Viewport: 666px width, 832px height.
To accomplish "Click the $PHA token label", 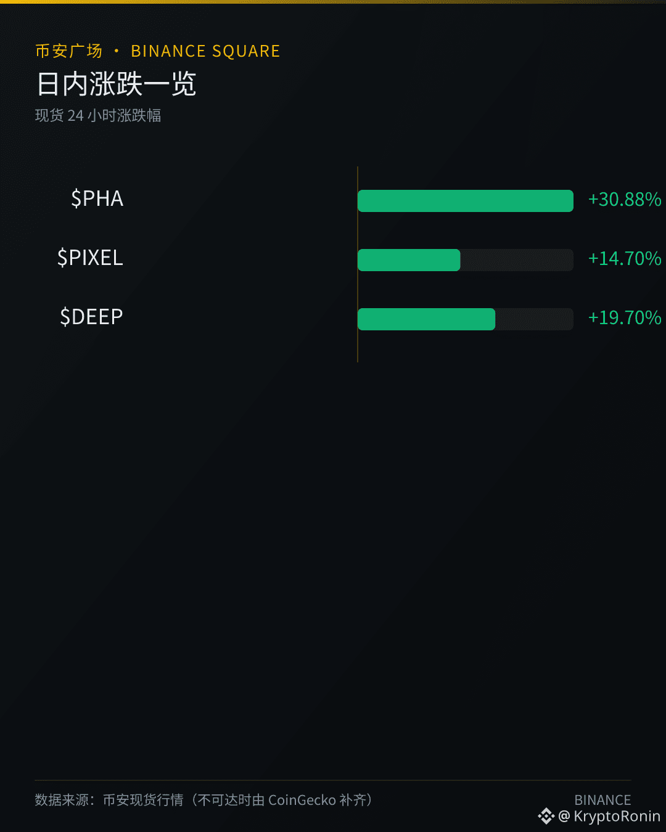I will (97, 198).
